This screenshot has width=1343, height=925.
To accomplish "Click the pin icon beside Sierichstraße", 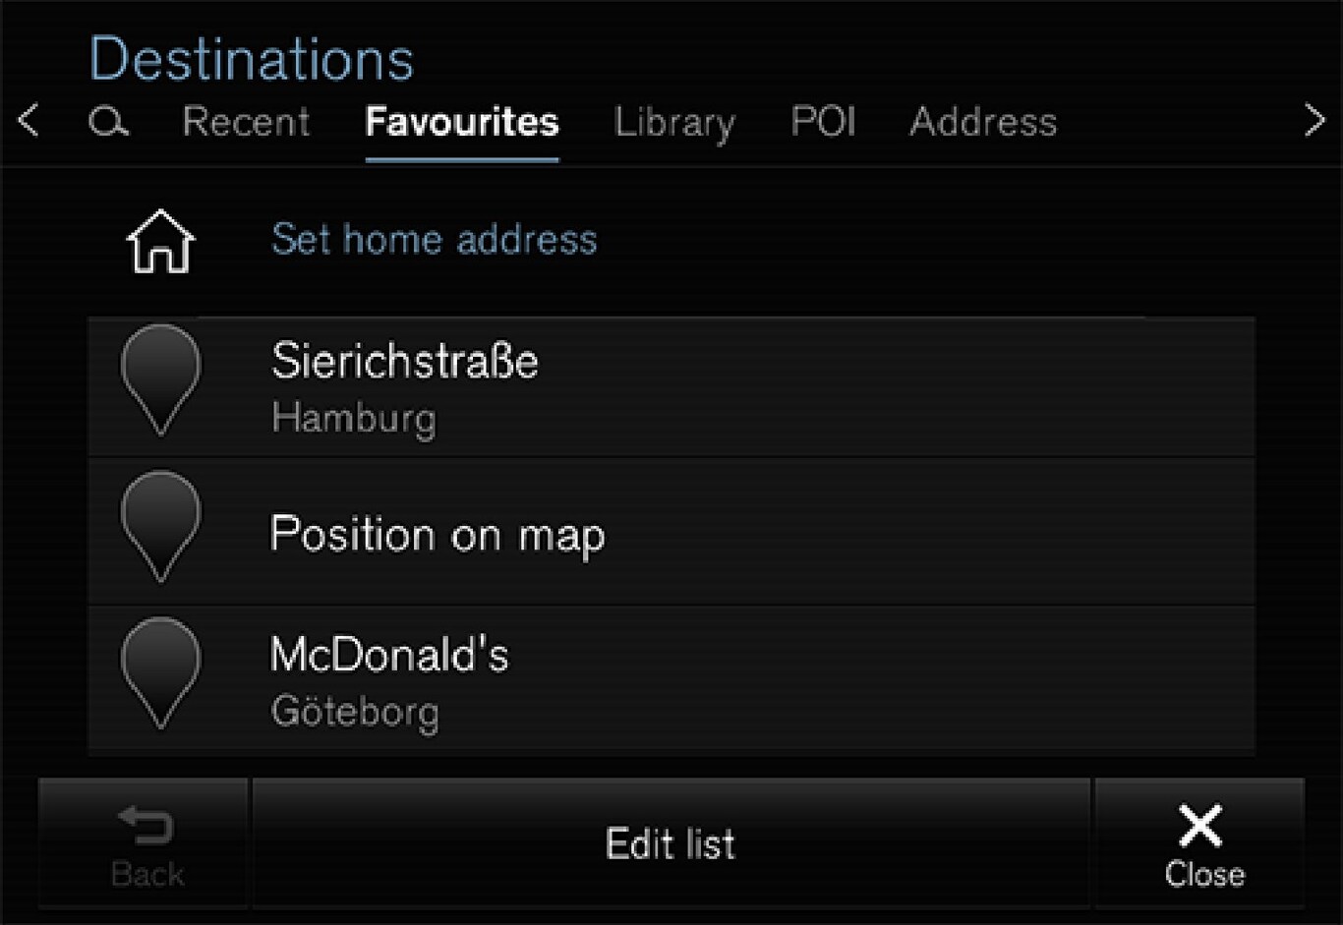I will (x=160, y=379).
